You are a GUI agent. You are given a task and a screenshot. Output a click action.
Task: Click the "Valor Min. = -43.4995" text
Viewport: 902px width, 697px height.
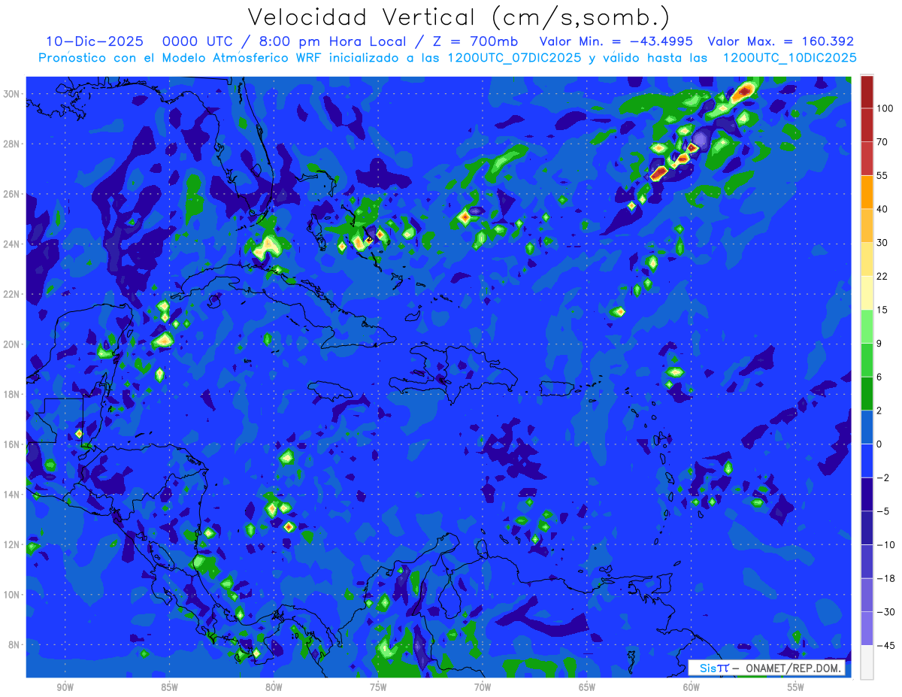point(616,41)
